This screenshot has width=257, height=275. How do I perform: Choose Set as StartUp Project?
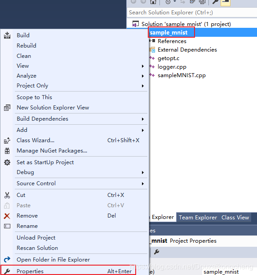click(45, 162)
